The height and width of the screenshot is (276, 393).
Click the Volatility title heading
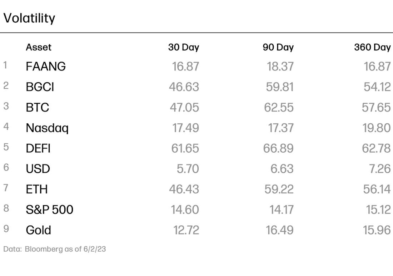point(29,18)
